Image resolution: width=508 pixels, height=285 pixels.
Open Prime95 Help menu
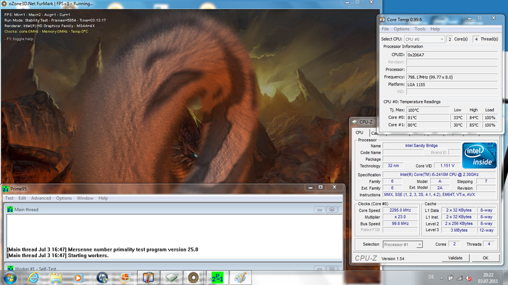point(103,198)
